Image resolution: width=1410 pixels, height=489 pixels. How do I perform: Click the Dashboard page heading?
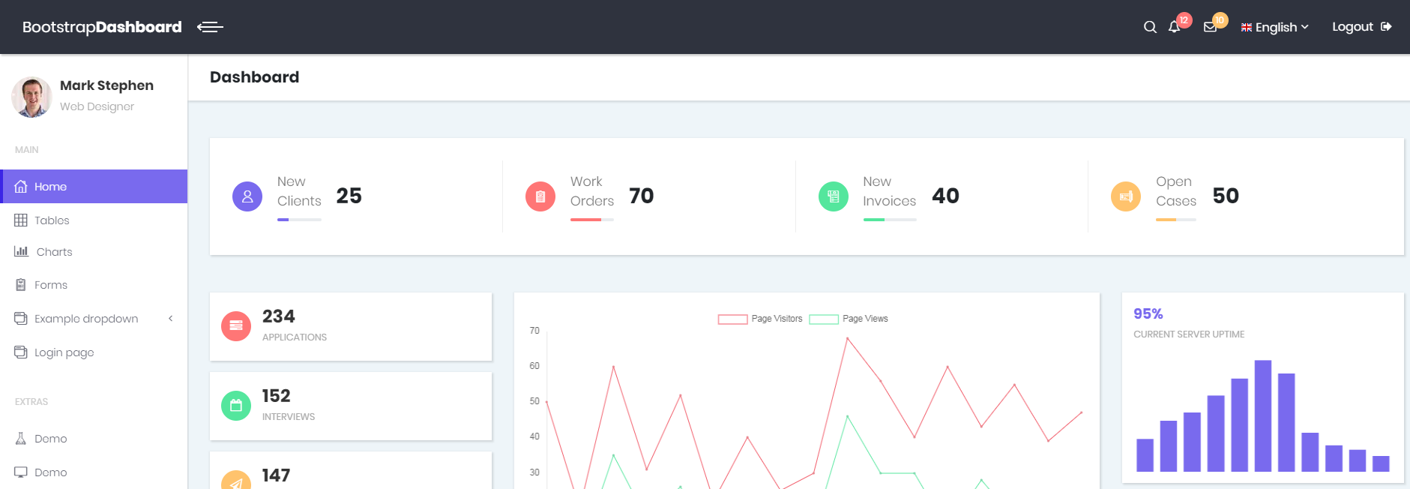pos(254,77)
